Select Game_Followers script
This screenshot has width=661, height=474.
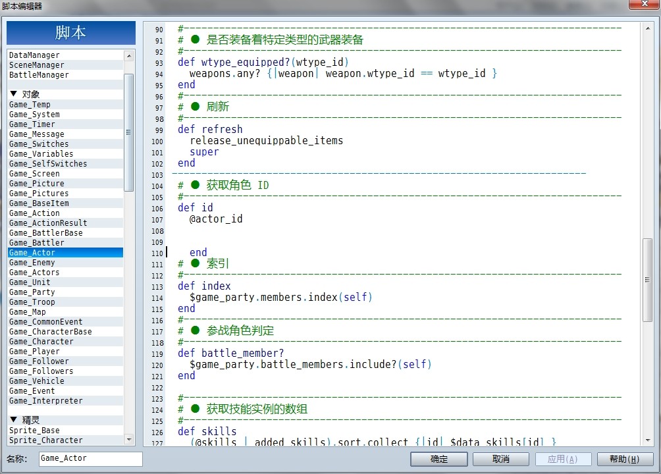pyautogui.click(x=65, y=371)
